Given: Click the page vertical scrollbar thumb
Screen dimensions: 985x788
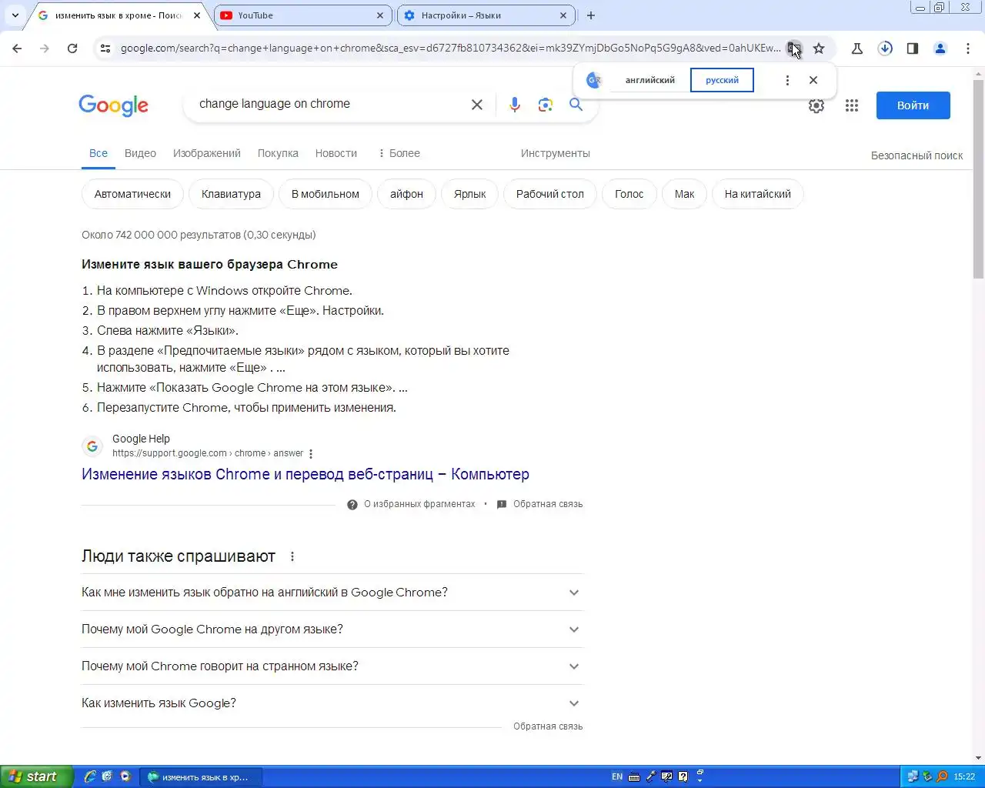Looking at the screenshot, I should tap(979, 179).
